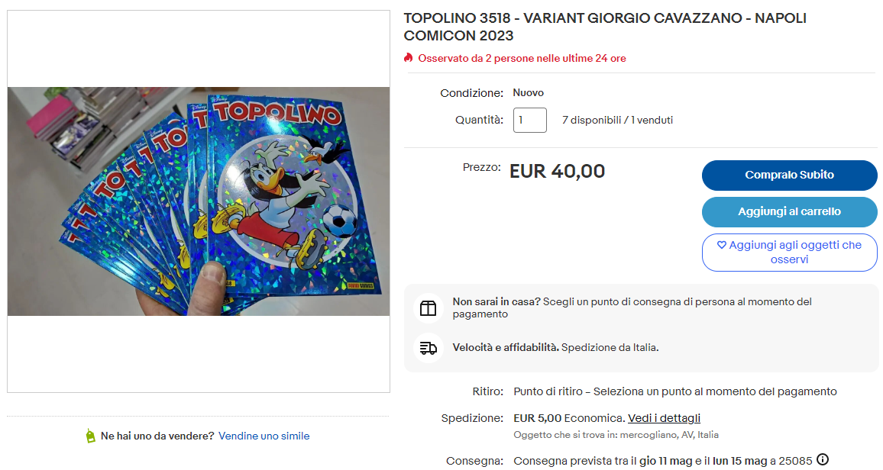
Task: Click the Quantità input field
Action: click(529, 120)
